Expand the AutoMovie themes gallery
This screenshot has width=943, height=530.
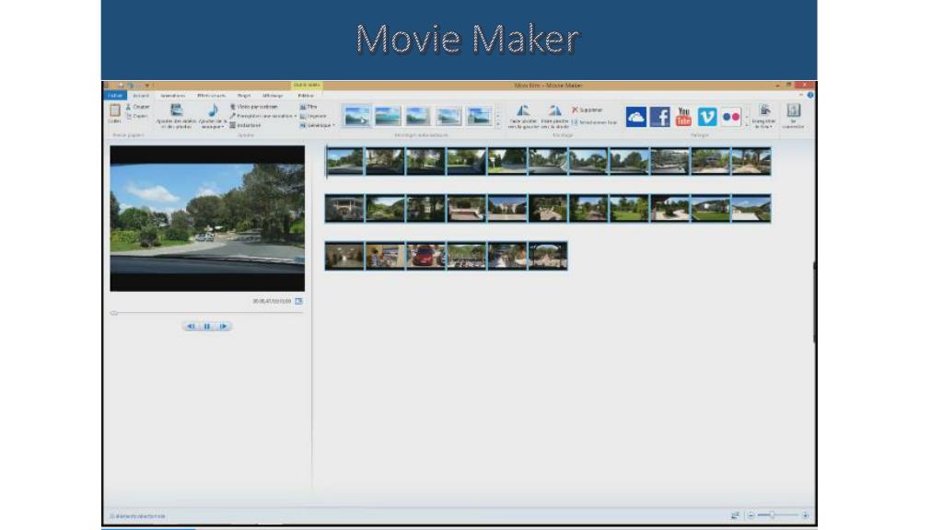click(497, 124)
